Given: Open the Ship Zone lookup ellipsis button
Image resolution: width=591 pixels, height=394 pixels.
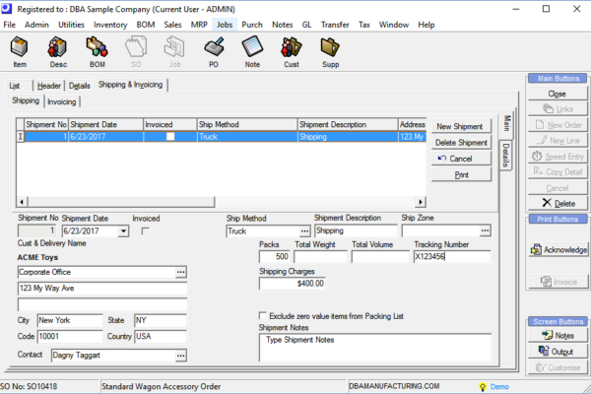Looking at the screenshot, I should (x=485, y=230).
